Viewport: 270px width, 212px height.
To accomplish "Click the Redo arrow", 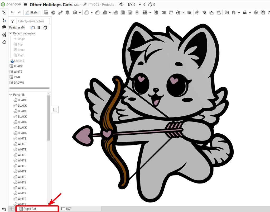I will [19, 12].
